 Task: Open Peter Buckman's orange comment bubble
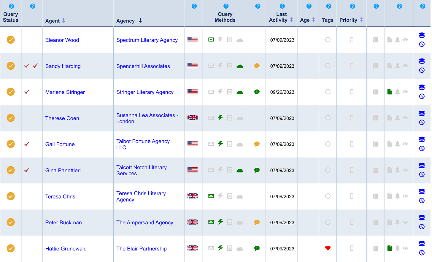coord(257,222)
